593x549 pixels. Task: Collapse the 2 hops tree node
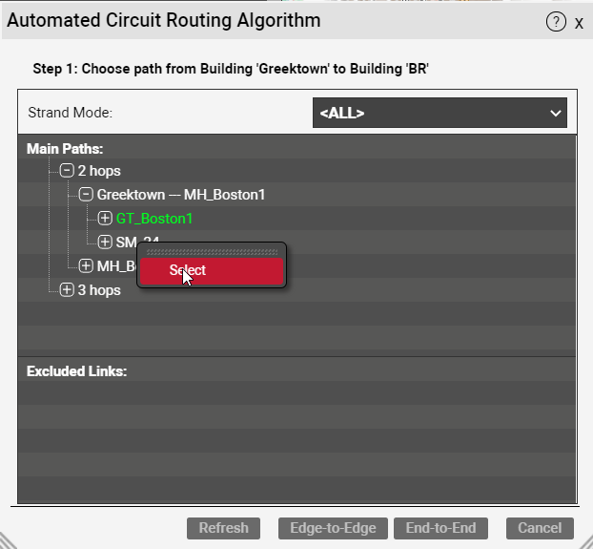tap(67, 171)
